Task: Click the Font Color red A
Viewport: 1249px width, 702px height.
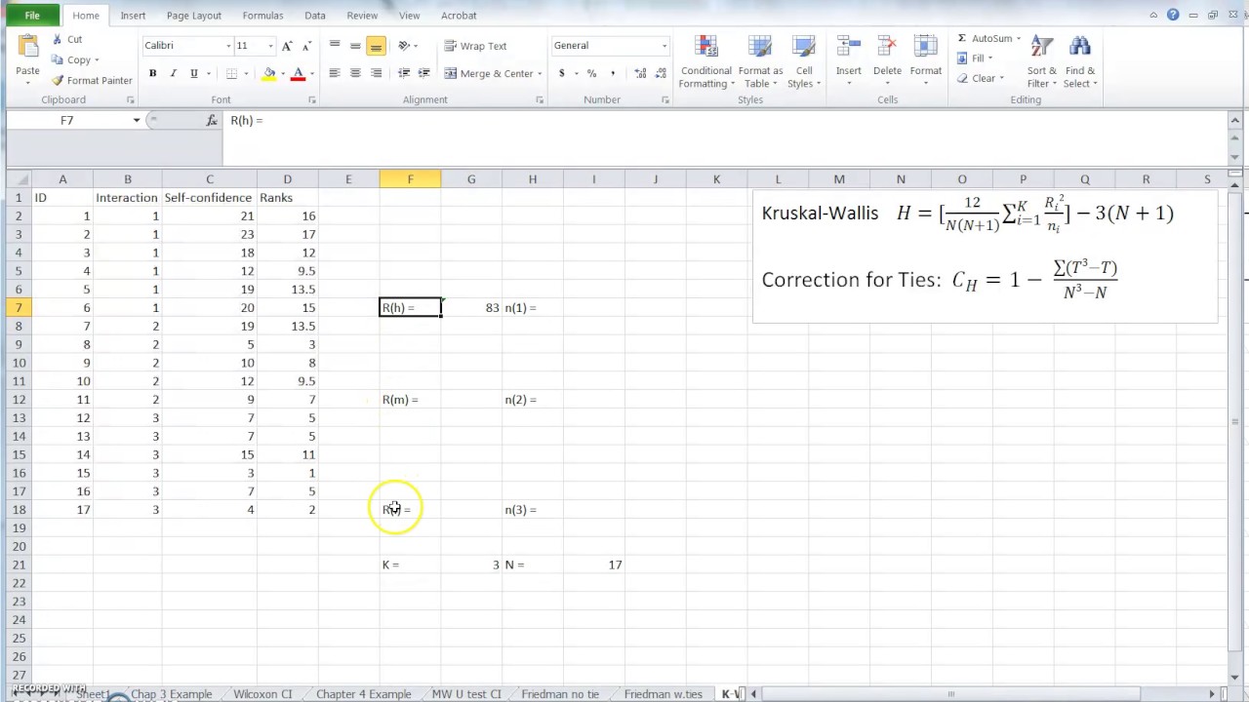Action: pos(299,73)
